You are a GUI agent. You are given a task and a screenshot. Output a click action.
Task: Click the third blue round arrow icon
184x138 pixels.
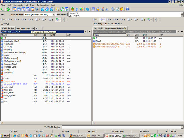pos(52,9)
